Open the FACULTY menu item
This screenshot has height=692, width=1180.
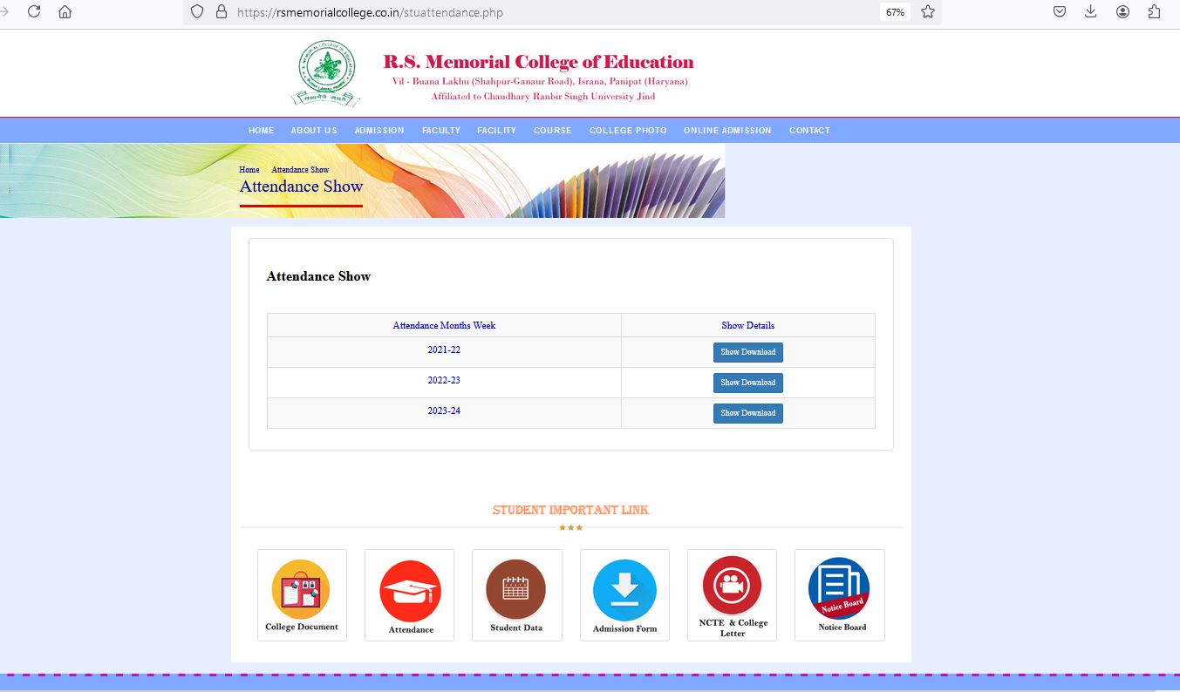tap(441, 131)
